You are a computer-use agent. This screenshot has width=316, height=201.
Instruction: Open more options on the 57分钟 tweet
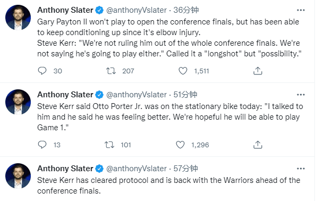[301, 169]
